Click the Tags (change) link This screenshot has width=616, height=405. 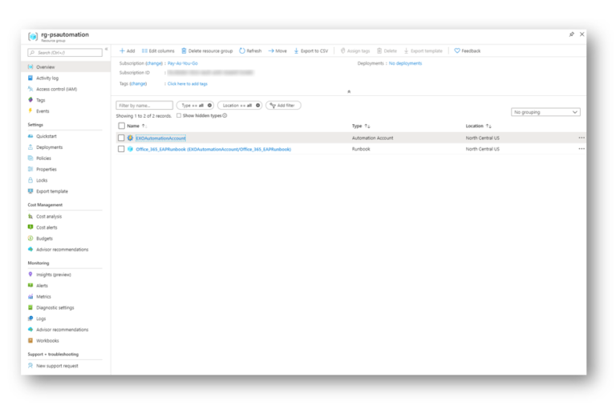pyautogui.click(x=138, y=83)
